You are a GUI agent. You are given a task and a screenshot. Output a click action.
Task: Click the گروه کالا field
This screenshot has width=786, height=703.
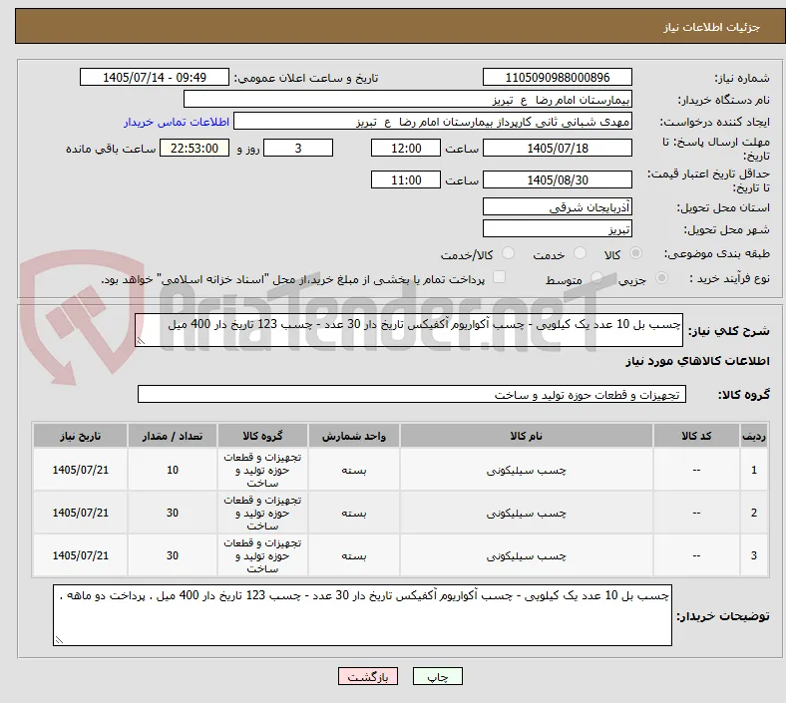click(x=412, y=394)
